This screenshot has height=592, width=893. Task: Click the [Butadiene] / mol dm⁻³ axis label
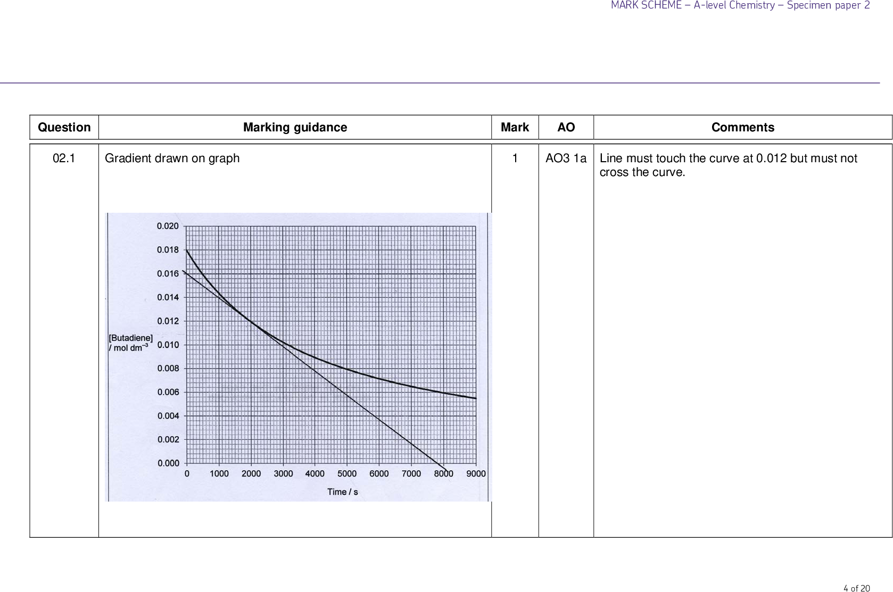pos(130,343)
